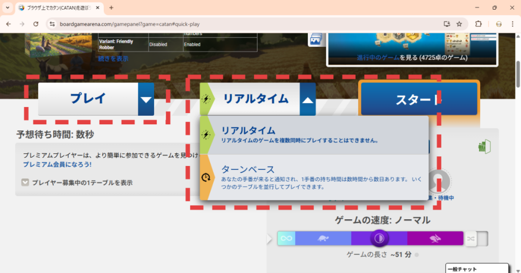Select ターンベース option in the dropdown list
The width and height of the screenshot is (521, 273).
[314, 177]
